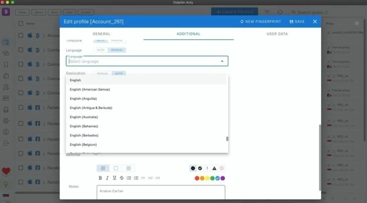The image size is (367, 203).
Task: Choose English (American Samoa) option
Action: point(146,89)
